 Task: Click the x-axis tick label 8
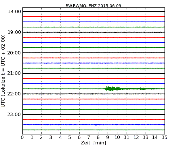coord(98,138)
